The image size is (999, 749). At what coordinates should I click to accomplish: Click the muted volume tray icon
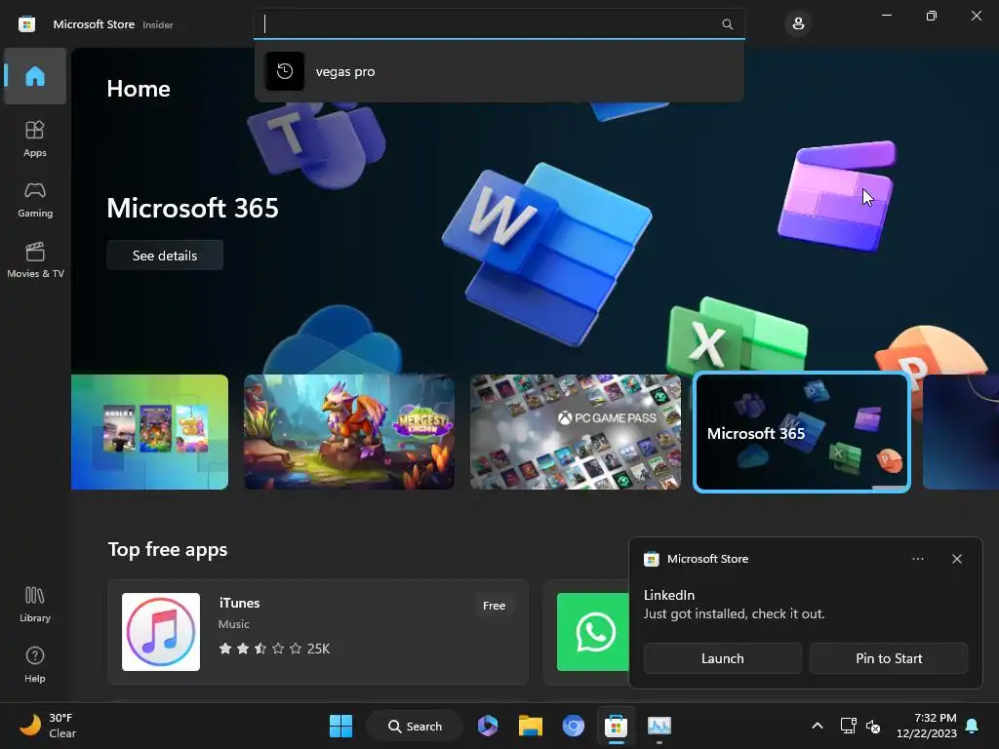(x=873, y=726)
